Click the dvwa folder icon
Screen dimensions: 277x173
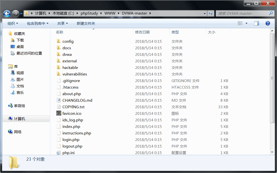click(59, 54)
